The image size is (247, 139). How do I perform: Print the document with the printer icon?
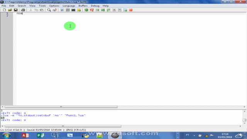click(23, 10)
